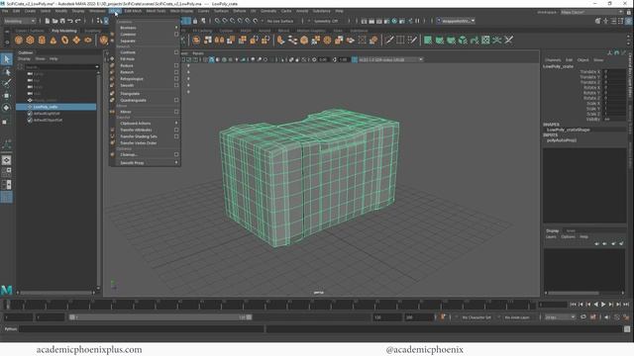Image resolution: width=634 pixels, height=356 pixels.
Task: Create a polygon cone from shelf
Action: coord(53,40)
